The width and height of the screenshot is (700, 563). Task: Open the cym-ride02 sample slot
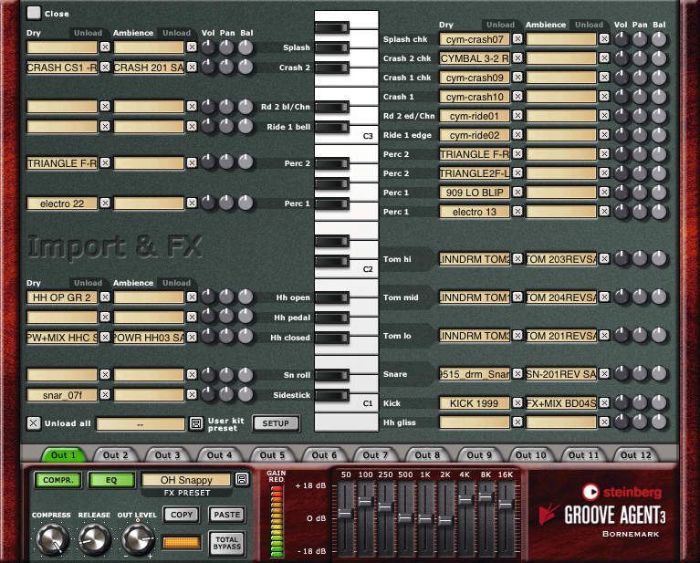point(474,135)
